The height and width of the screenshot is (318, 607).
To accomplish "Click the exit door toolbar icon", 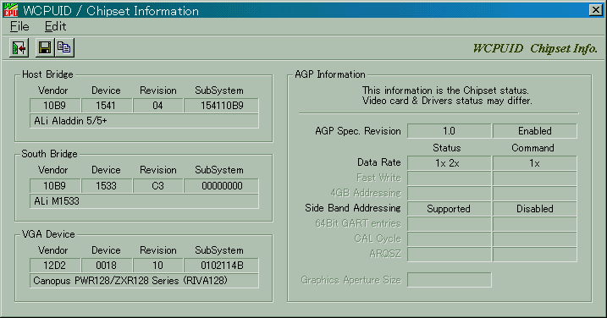I will (x=19, y=48).
